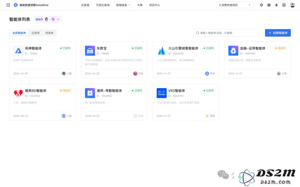Image resolution: width=300 pixels, height=187 pixels.
Task: Click the 智能体列表 page heading
Action: pos(20,19)
